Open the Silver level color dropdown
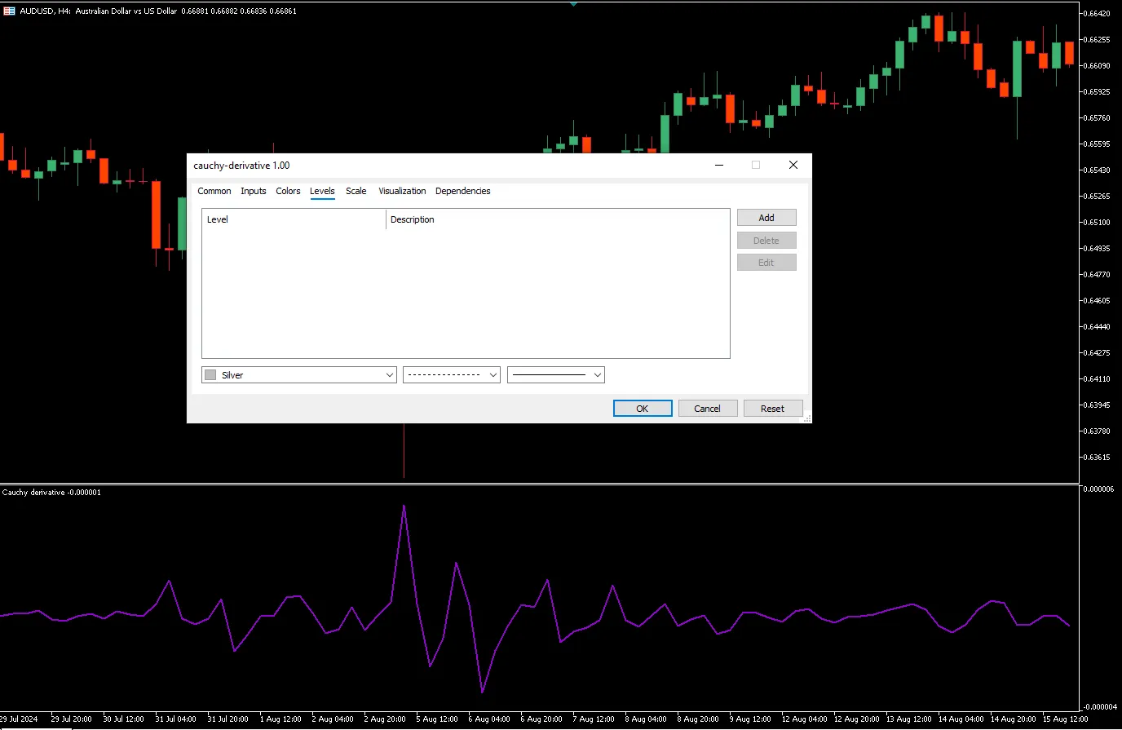Screen dimensions: 1122x730 pyautogui.click(x=299, y=375)
